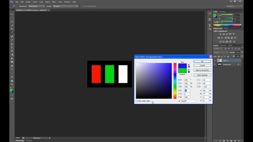This screenshot has height=142, width=253.
Task: Select the Quick Selection tool
Action: pos(12,25)
